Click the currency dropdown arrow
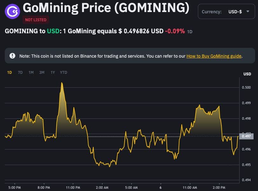The width and height of the screenshot is (258, 191). (x=248, y=11)
